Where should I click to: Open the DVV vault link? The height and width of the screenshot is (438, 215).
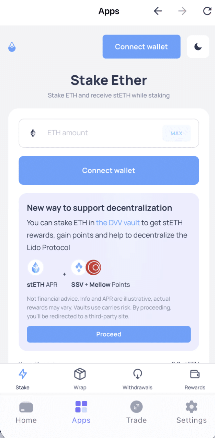tap(118, 223)
